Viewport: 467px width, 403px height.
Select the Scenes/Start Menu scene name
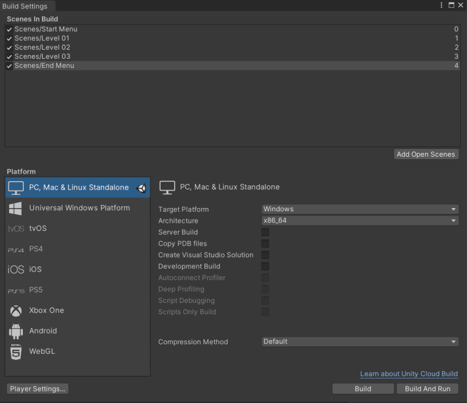[x=46, y=29]
